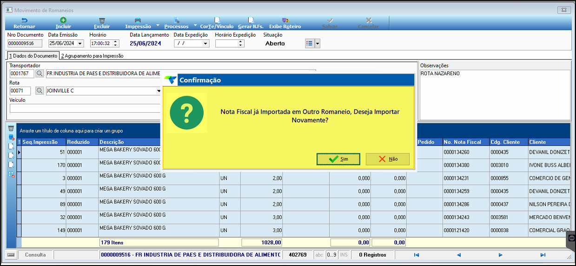Click the grid export icon in side toolbar
Image resolution: width=576 pixels, height=266 pixels.
pos(11,175)
